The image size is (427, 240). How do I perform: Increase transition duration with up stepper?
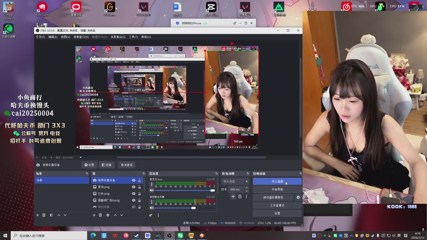247,188
